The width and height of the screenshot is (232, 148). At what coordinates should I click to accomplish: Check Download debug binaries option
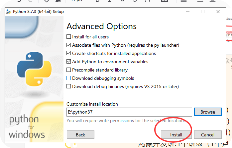tap(69, 86)
